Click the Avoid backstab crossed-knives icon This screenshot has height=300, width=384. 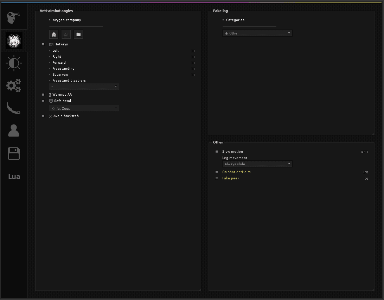(x=51, y=116)
